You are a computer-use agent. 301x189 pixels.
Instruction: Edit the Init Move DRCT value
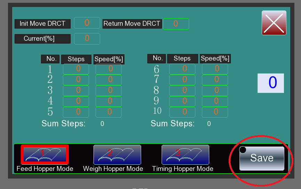click(x=87, y=23)
